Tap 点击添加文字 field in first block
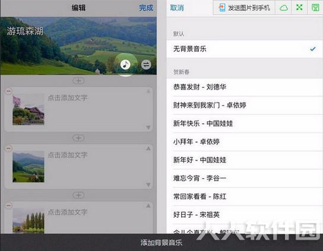The height and width of the screenshot is (251, 323). 68,98
